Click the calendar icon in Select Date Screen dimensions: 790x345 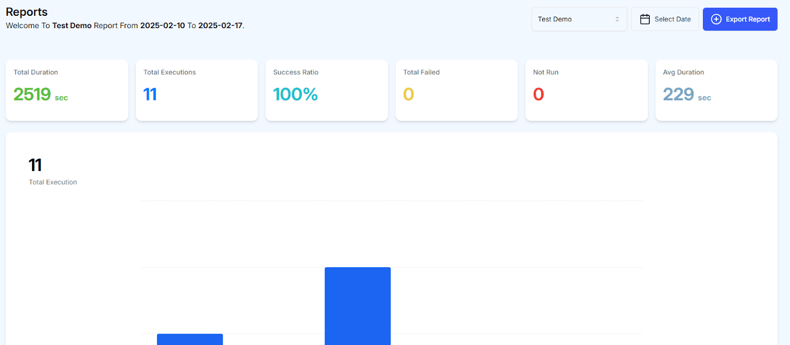(x=645, y=19)
